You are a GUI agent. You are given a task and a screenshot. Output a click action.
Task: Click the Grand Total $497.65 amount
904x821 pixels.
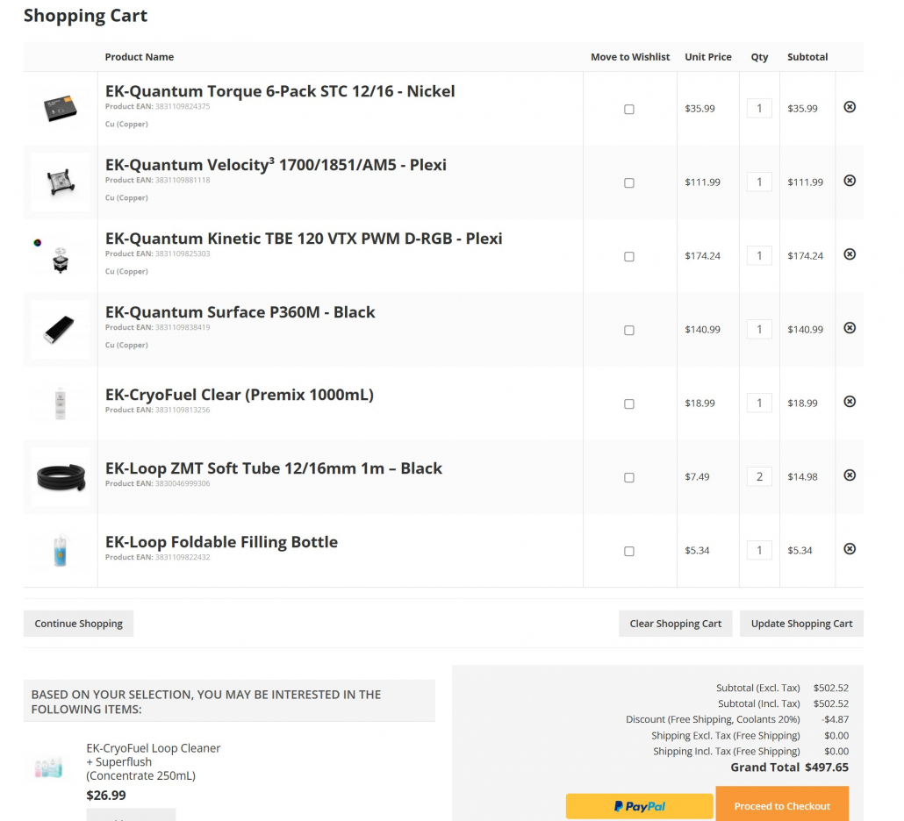[x=827, y=767]
